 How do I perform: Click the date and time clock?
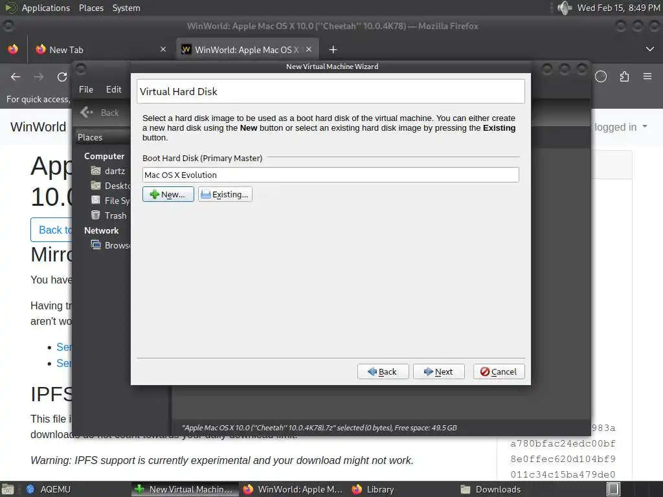pyautogui.click(x=618, y=8)
